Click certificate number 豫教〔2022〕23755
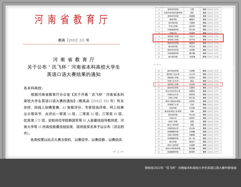Screen dimensions: 241x187 210,84
